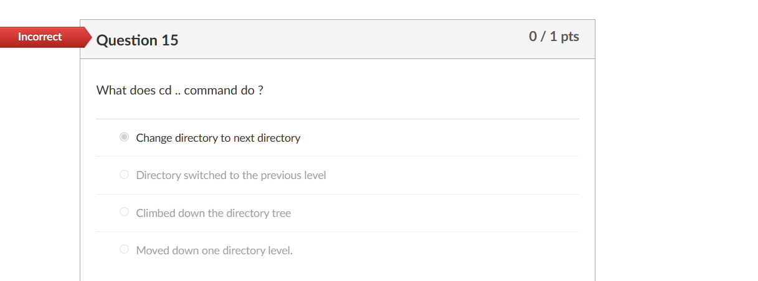The height and width of the screenshot is (281, 758).
Task: Click the 'What does cd .. command do ?' prompt
Action: pyautogui.click(x=179, y=90)
